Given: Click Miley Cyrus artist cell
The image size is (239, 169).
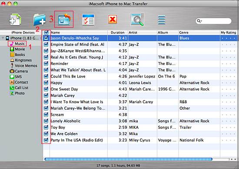Looking at the screenshot, I should (139, 140).
